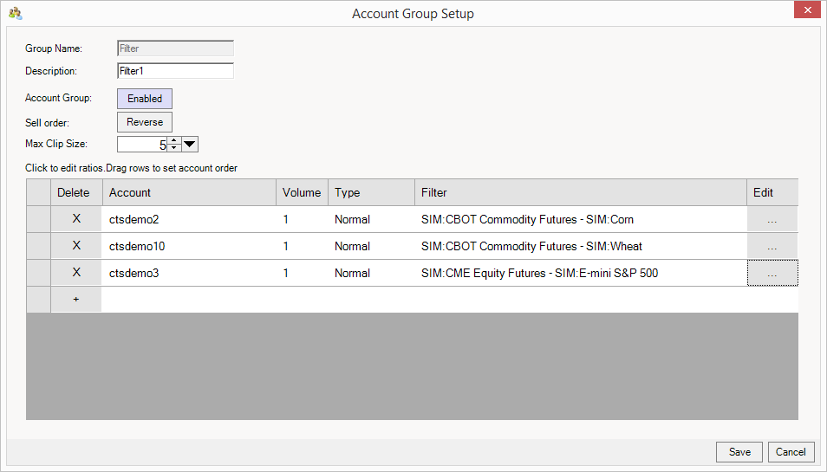This screenshot has width=827, height=472.
Task: Add a new account row with plus
Action: [x=76, y=299]
